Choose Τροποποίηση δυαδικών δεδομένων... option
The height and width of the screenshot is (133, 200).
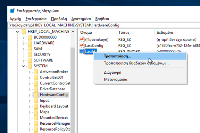140,63
